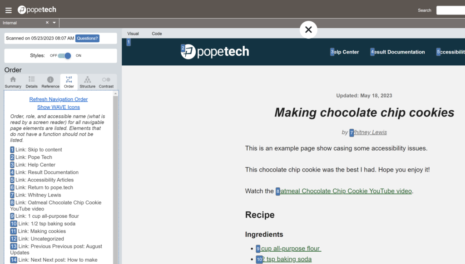Select list item 14 Next post How to make
The height and width of the screenshot is (264, 465).
54,260
